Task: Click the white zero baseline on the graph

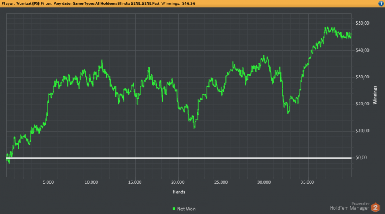Action: [179, 158]
